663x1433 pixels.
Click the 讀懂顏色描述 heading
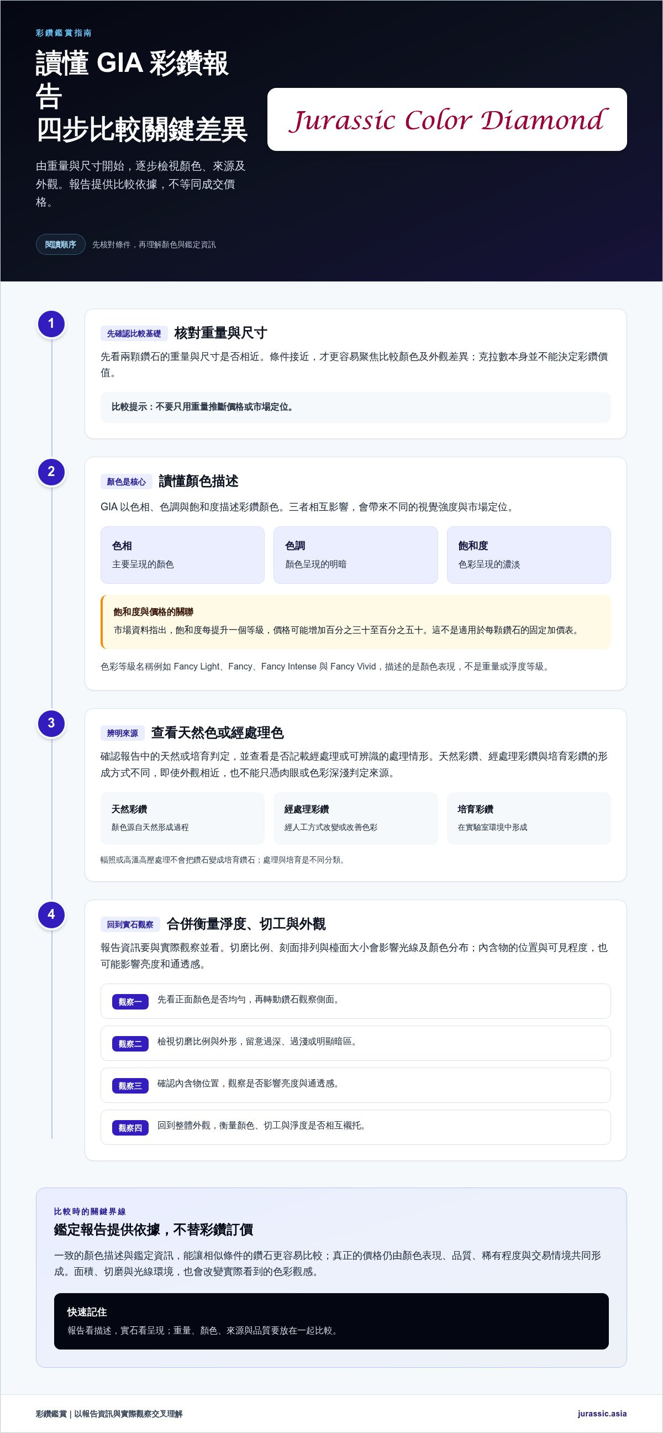tap(198, 481)
